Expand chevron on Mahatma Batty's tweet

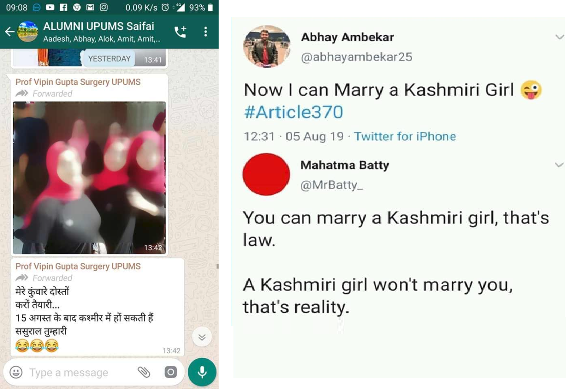(559, 165)
